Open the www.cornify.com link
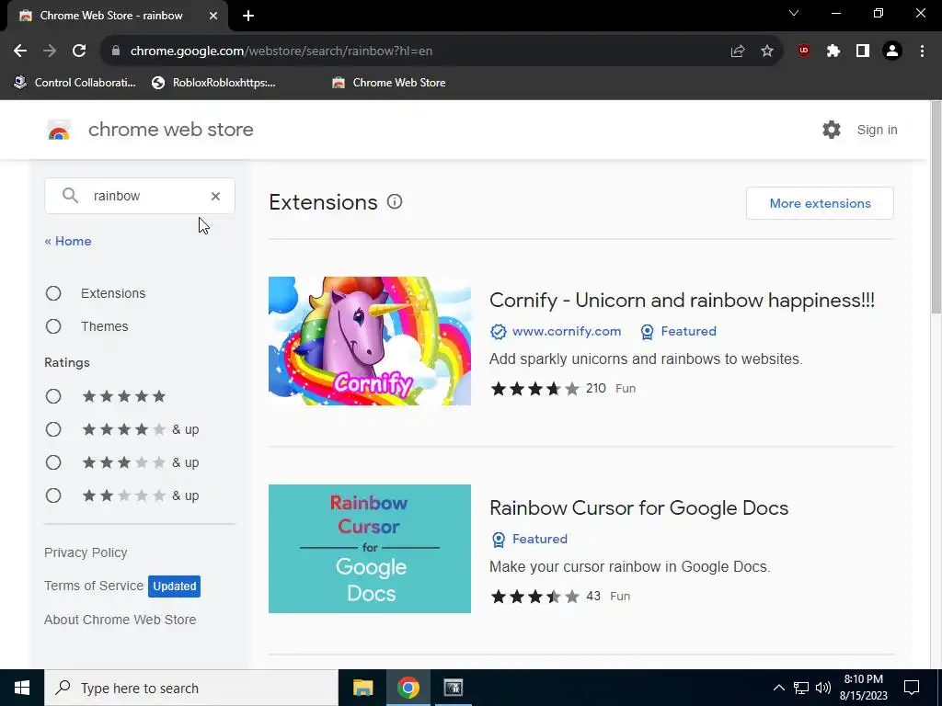Screen dimensions: 942x706 [567, 331]
